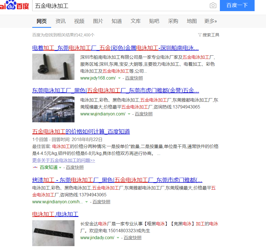Click the green 百度知道 source label
Image resolution: width=266 pixels, height=250 pixels.
[x=49, y=167]
